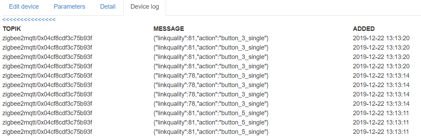This screenshot has width=421, height=137.
Task: Open the Parameters tab
Action: pyautogui.click(x=69, y=7)
